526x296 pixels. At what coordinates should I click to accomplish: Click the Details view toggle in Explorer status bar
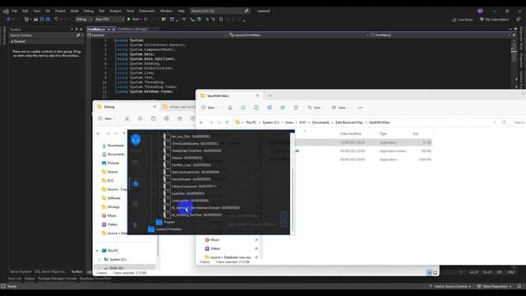429,272
